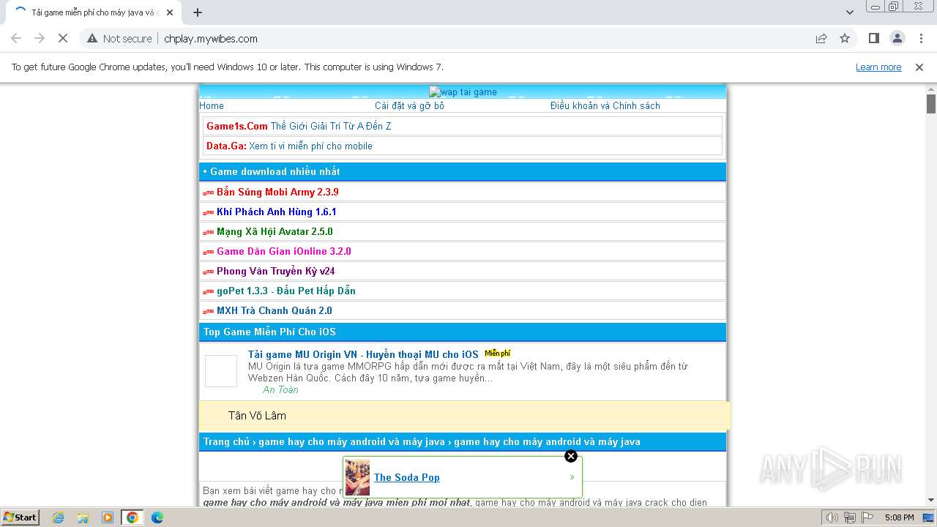Stop loading the page

pyautogui.click(x=63, y=39)
